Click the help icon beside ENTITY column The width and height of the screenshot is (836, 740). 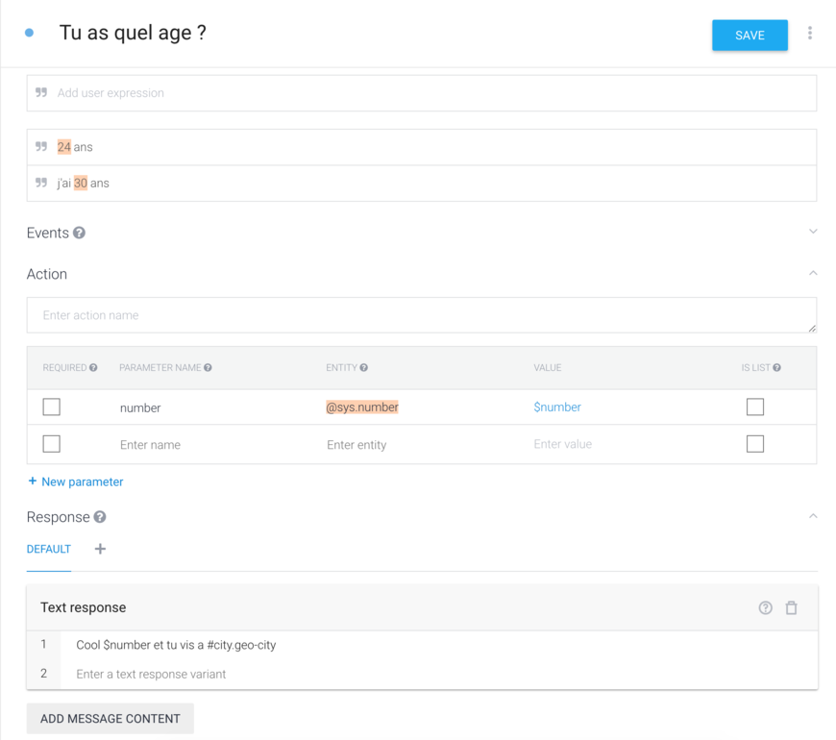click(364, 368)
